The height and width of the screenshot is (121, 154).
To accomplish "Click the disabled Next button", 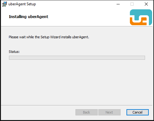I will [x=109, y=112].
